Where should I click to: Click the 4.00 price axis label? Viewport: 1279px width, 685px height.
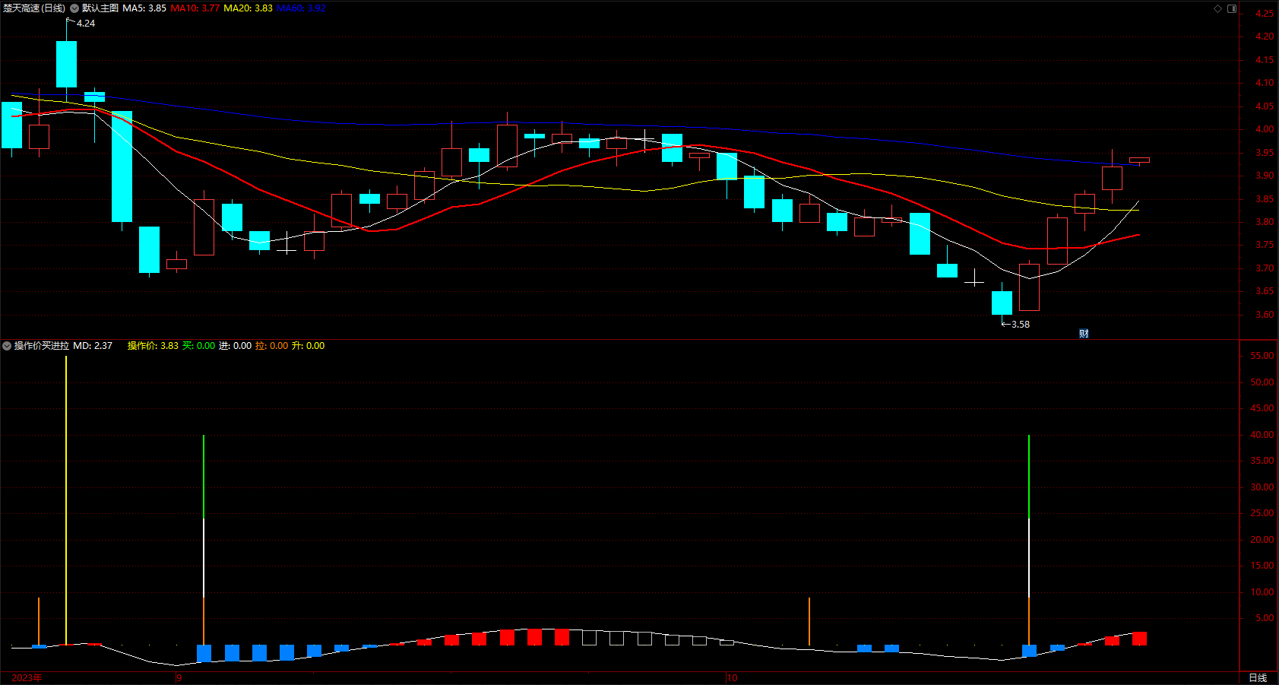pyautogui.click(x=1265, y=129)
